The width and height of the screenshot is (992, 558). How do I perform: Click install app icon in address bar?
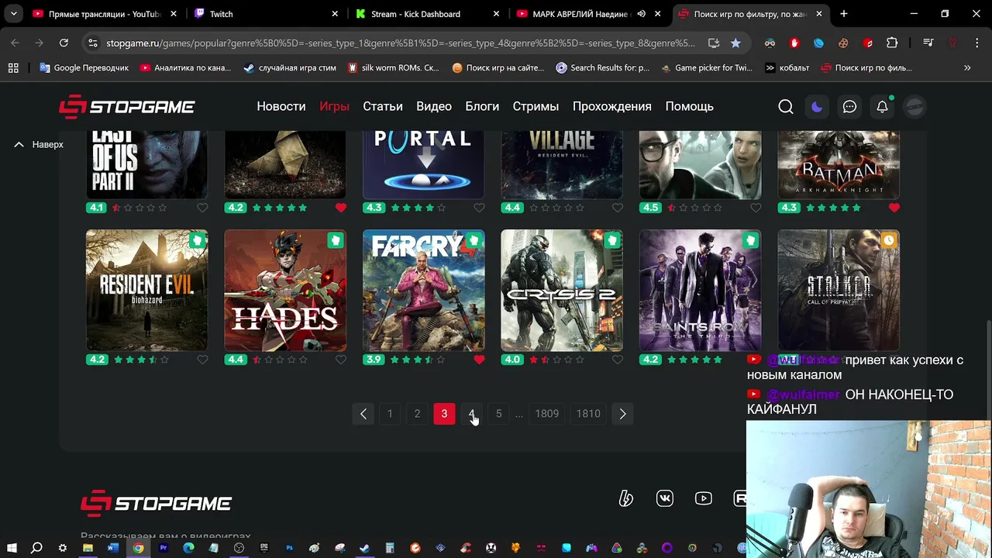coord(714,43)
